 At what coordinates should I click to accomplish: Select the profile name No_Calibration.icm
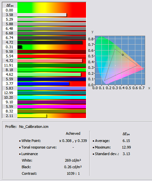click(34, 127)
